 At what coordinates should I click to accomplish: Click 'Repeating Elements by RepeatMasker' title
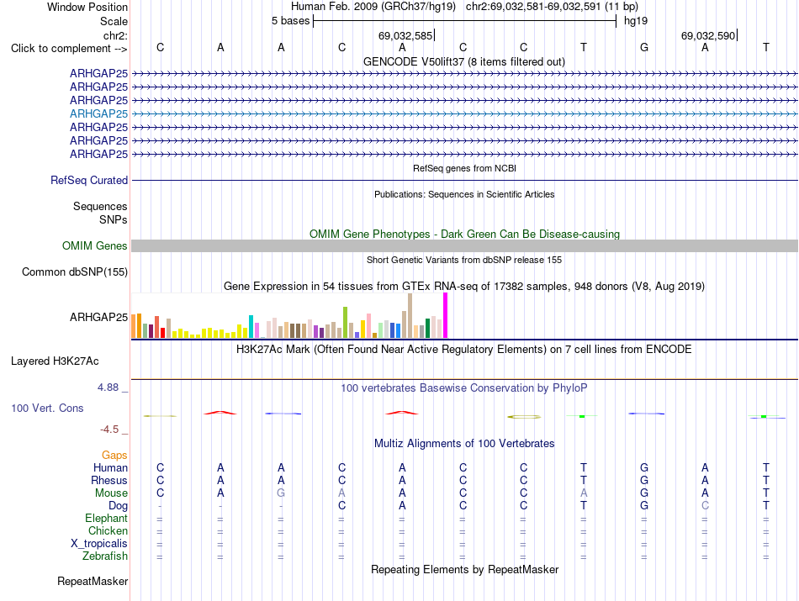tap(465, 569)
